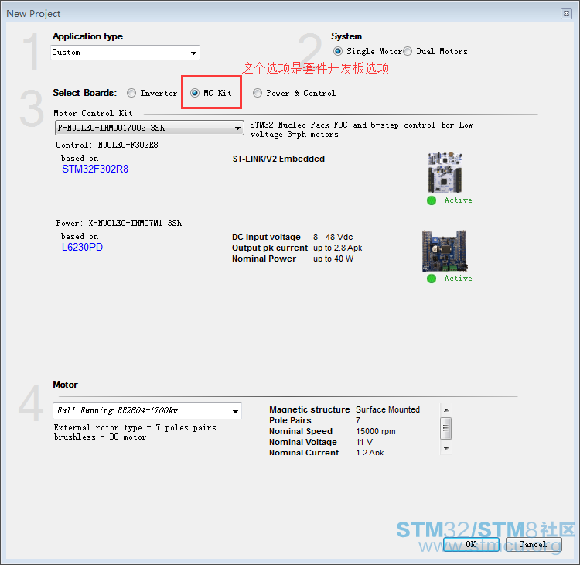Click the Output pk current label
The image size is (580, 565).
[x=270, y=248]
